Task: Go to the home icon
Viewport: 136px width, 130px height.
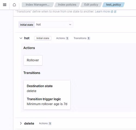Action: point(14,5)
